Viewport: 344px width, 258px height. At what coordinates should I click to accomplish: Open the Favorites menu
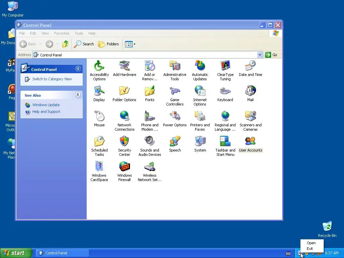pos(62,33)
